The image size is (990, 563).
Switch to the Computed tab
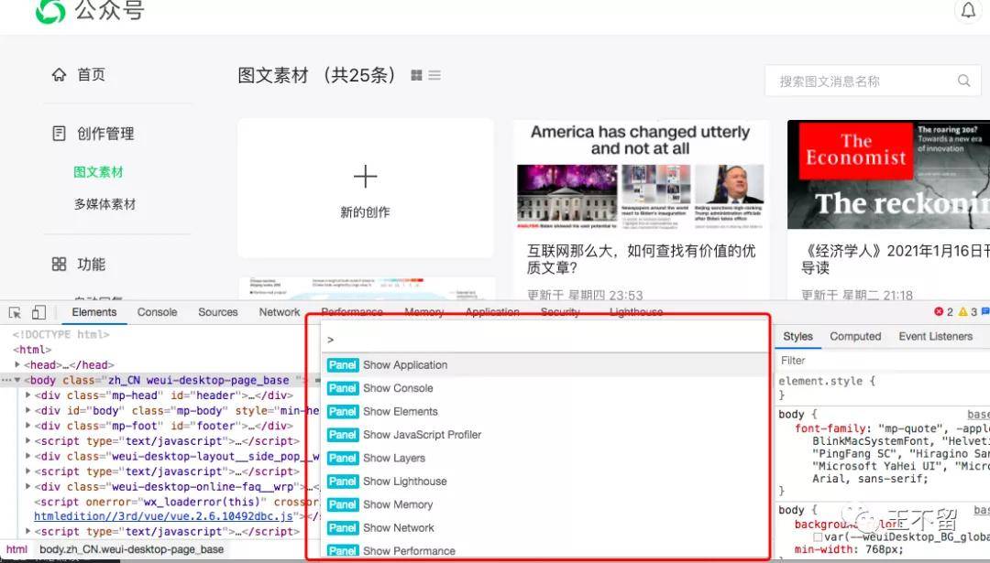pyautogui.click(x=855, y=337)
